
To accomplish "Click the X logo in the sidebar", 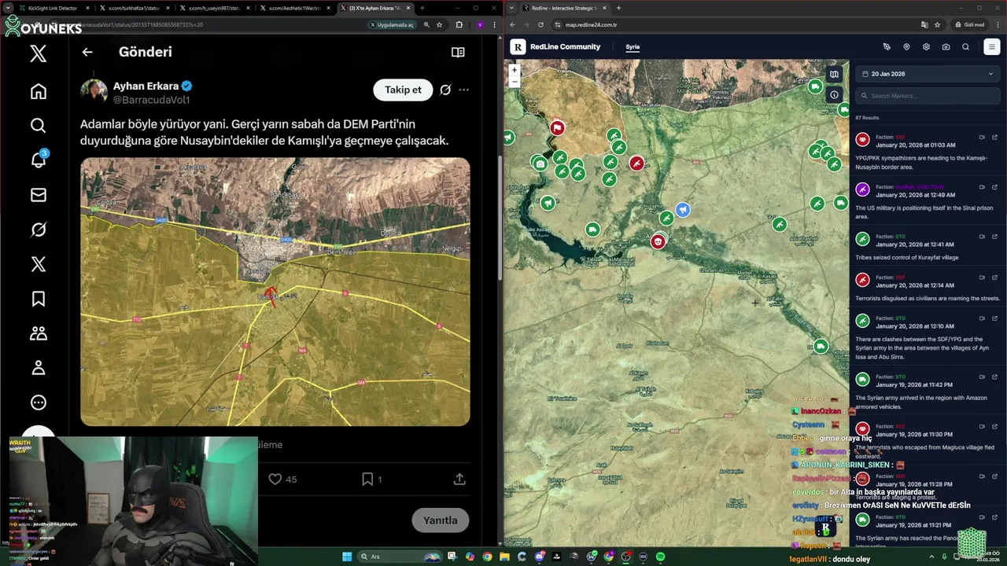I will pos(38,53).
